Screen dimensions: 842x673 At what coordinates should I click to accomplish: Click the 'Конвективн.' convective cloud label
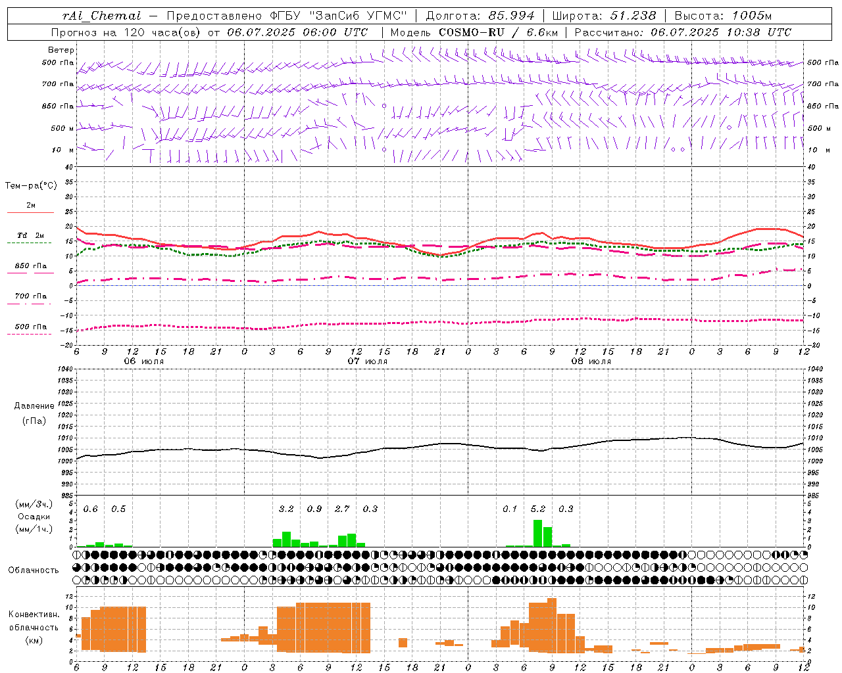click(34, 615)
